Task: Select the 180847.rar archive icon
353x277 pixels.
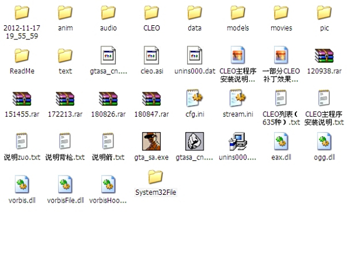Action: click(152, 99)
